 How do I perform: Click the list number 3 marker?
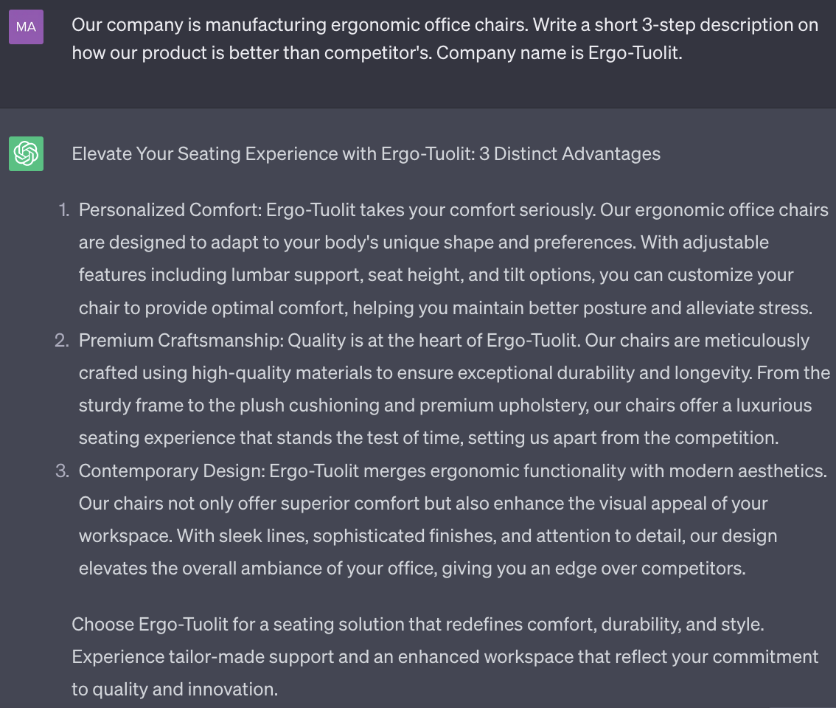coord(62,471)
